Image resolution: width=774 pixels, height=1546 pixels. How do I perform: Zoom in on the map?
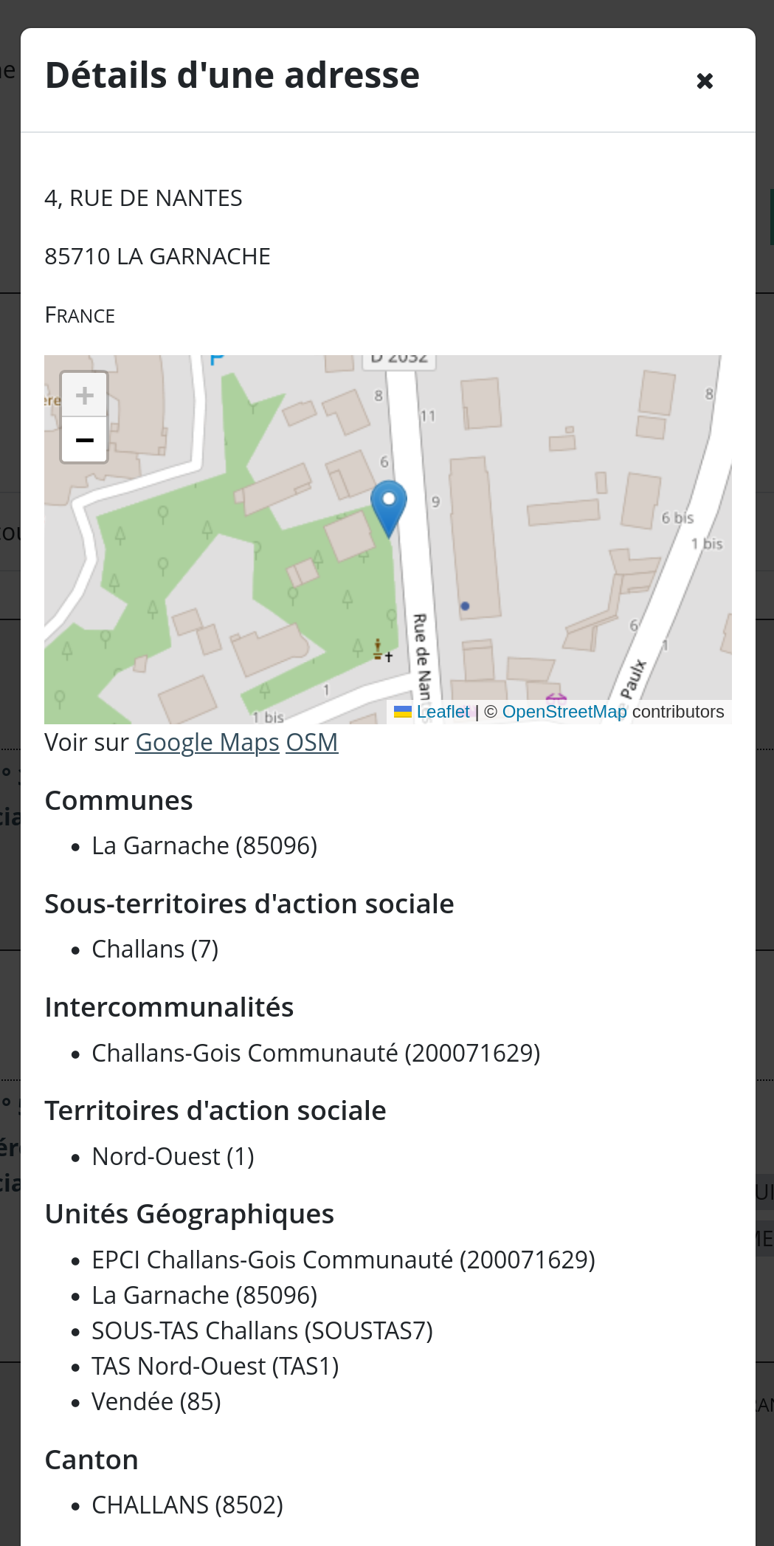(x=85, y=396)
